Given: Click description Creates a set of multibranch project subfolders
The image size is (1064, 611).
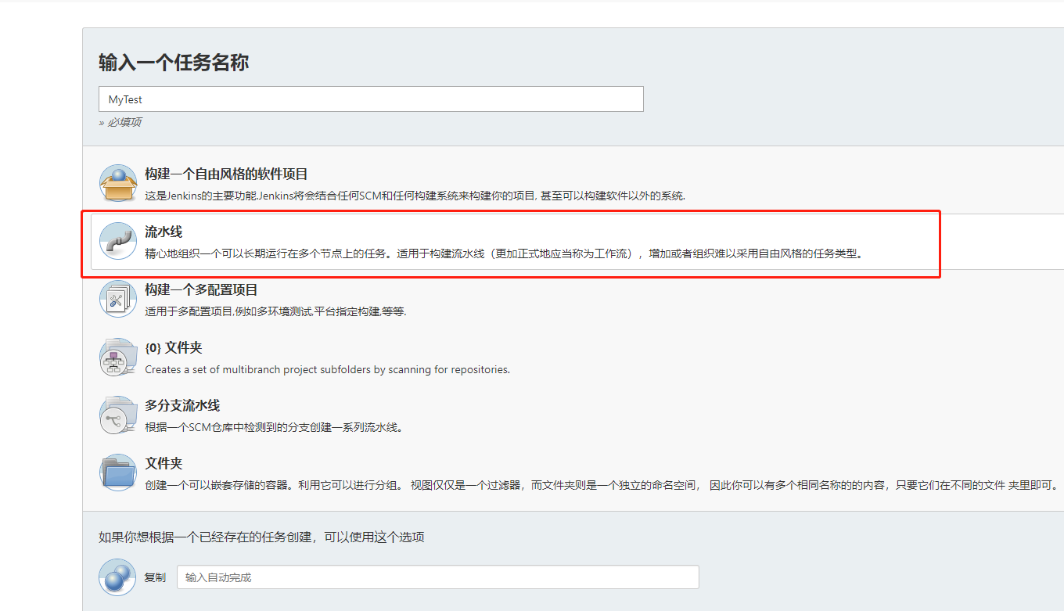Looking at the screenshot, I should point(327,369).
